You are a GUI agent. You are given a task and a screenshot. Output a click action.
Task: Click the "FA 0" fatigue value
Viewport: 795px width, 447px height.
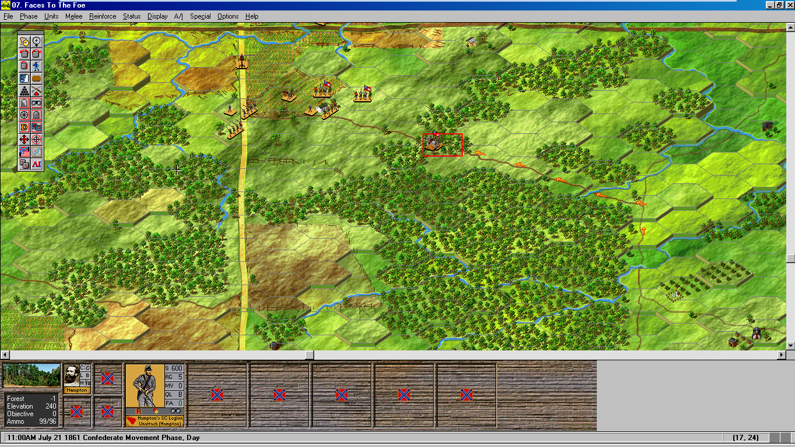[x=174, y=403]
